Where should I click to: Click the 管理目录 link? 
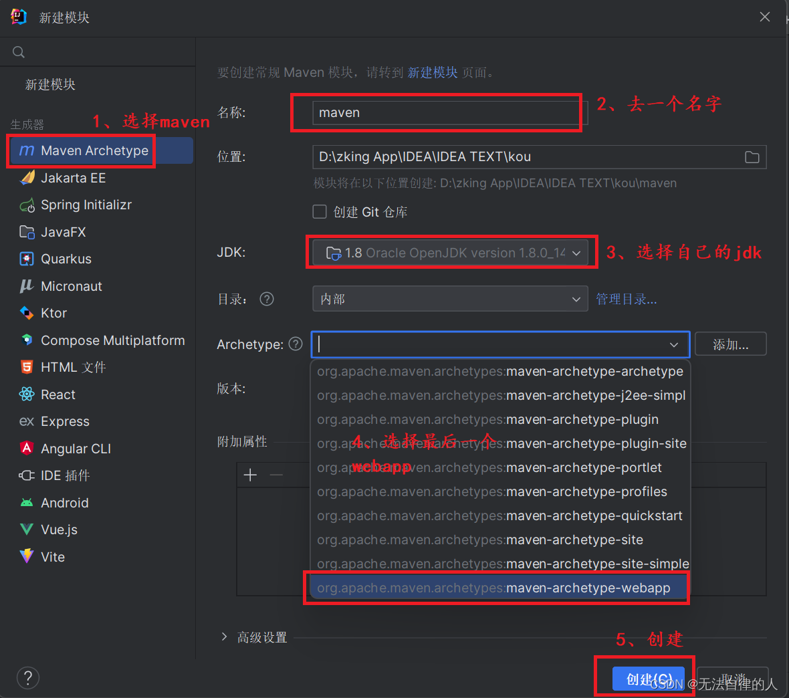(x=627, y=299)
